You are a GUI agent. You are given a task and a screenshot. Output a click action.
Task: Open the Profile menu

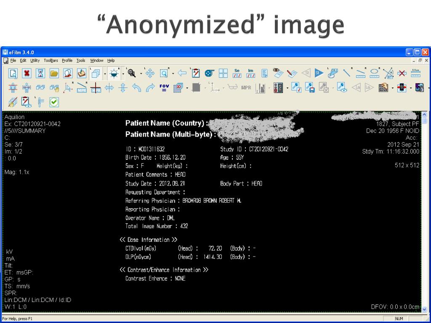(x=67, y=61)
